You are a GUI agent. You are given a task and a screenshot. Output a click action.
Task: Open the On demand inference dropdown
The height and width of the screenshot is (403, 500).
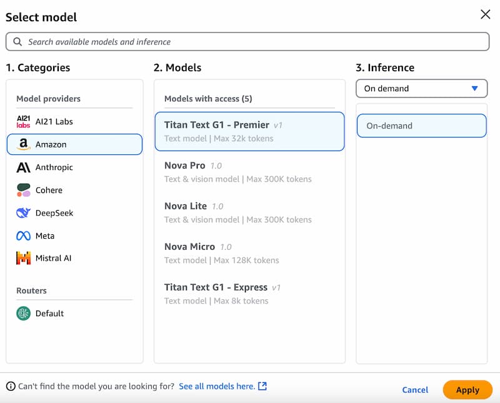(421, 88)
